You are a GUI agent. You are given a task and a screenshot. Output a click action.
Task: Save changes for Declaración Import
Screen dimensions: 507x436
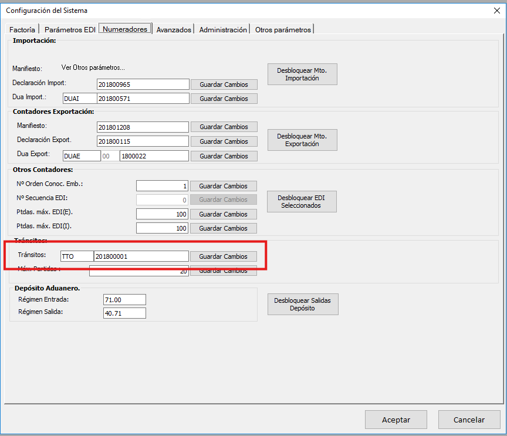point(224,85)
